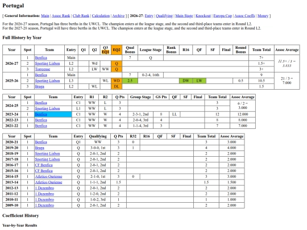Click the LL cell in 2023-24 row

point(175,114)
